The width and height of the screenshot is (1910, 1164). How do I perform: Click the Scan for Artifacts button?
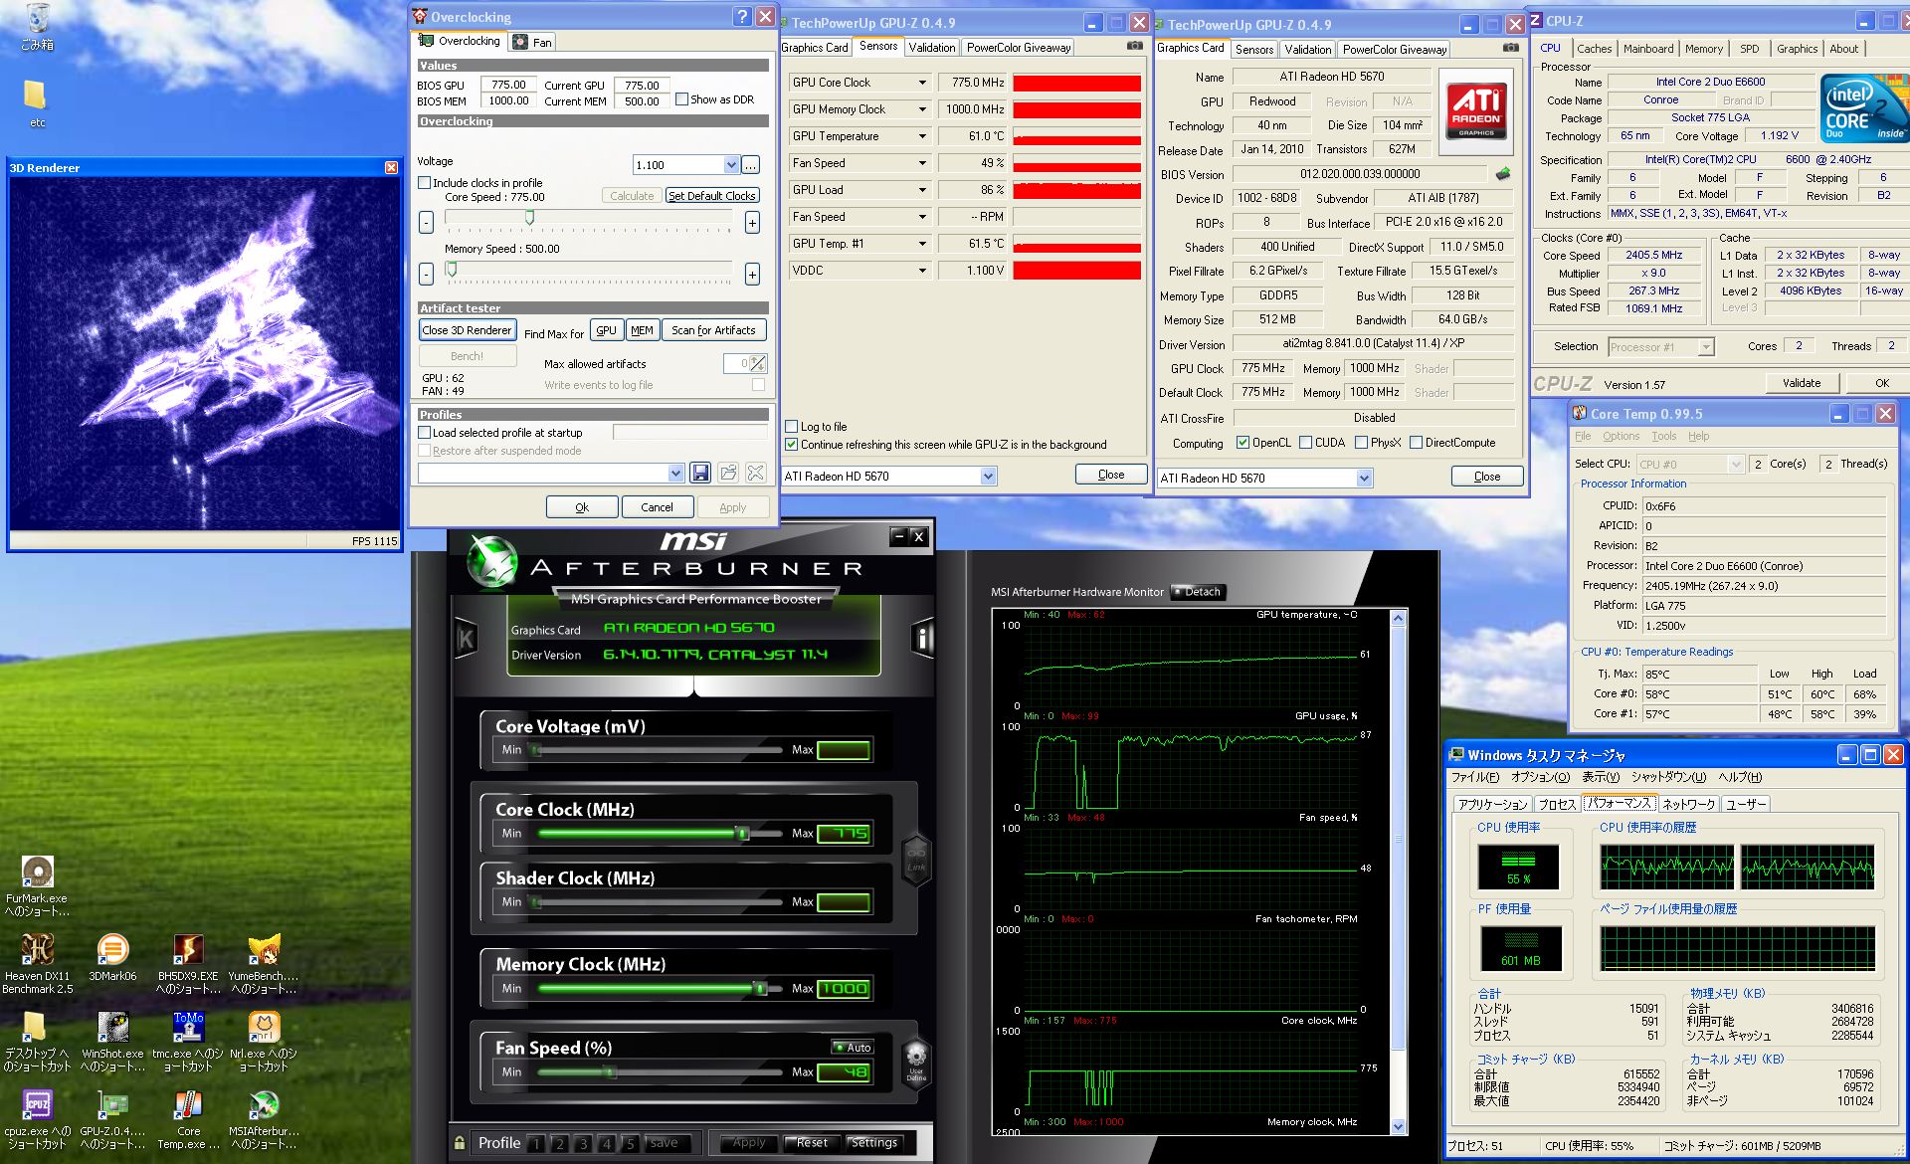coord(713,330)
